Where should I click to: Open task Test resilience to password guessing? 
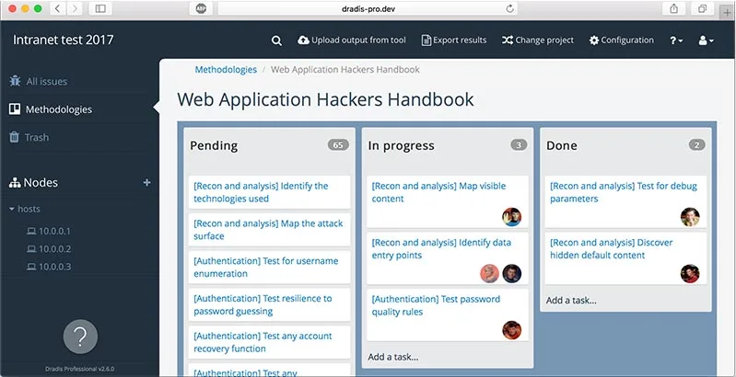pos(269,304)
